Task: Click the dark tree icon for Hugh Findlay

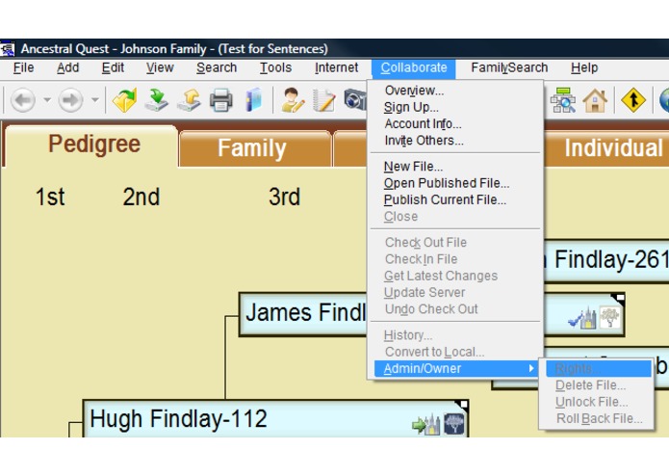Action: pyautogui.click(x=454, y=424)
